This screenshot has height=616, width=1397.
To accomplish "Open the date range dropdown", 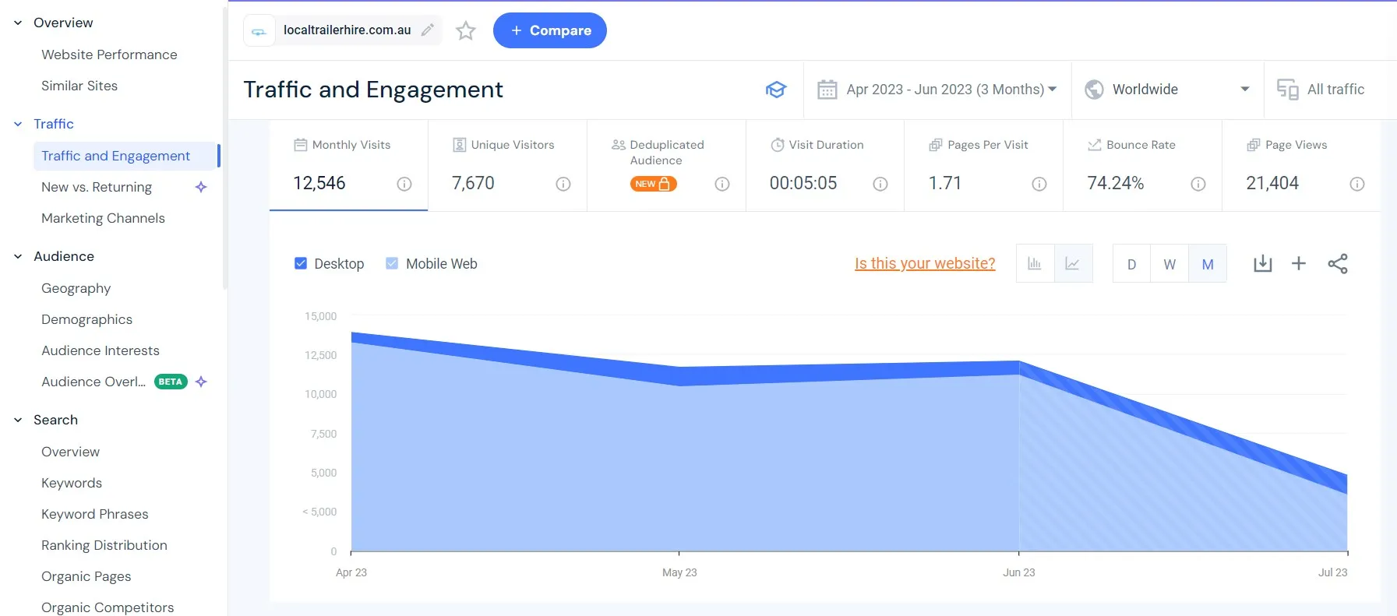I will 937,90.
